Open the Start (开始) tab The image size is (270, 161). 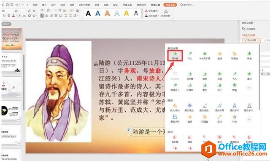coord(35,5)
